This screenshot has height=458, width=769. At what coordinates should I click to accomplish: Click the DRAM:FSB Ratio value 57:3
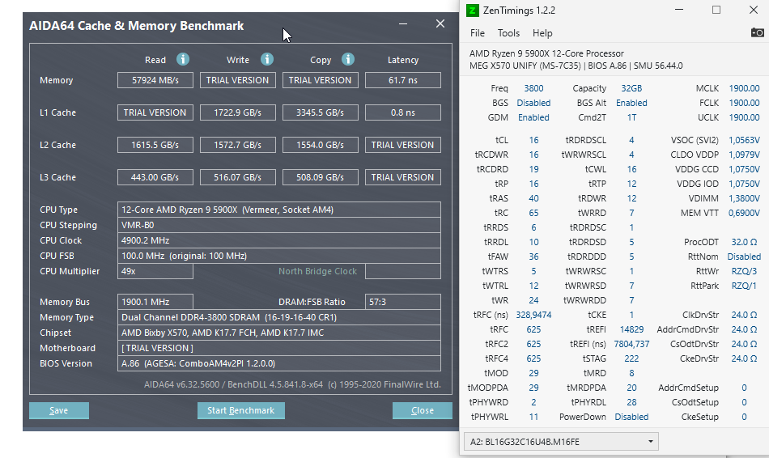402,302
